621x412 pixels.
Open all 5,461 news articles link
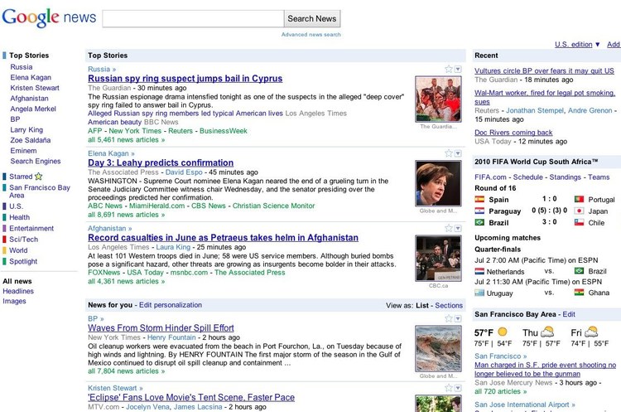pyautogui.click(x=127, y=139)
